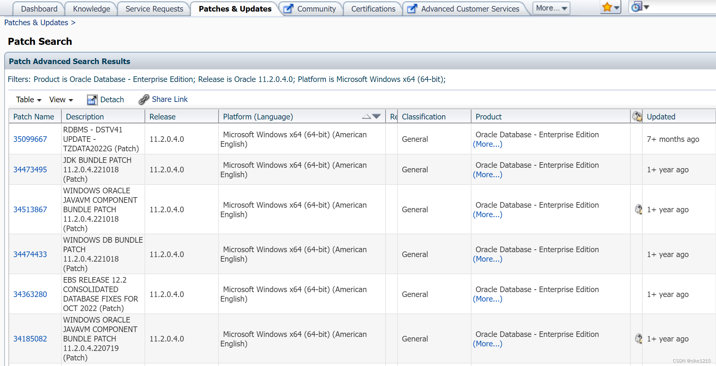The image size is (716, 366).
Task: Click the security alert icon for patch 34513867
Action: click(x=638, y=209)
